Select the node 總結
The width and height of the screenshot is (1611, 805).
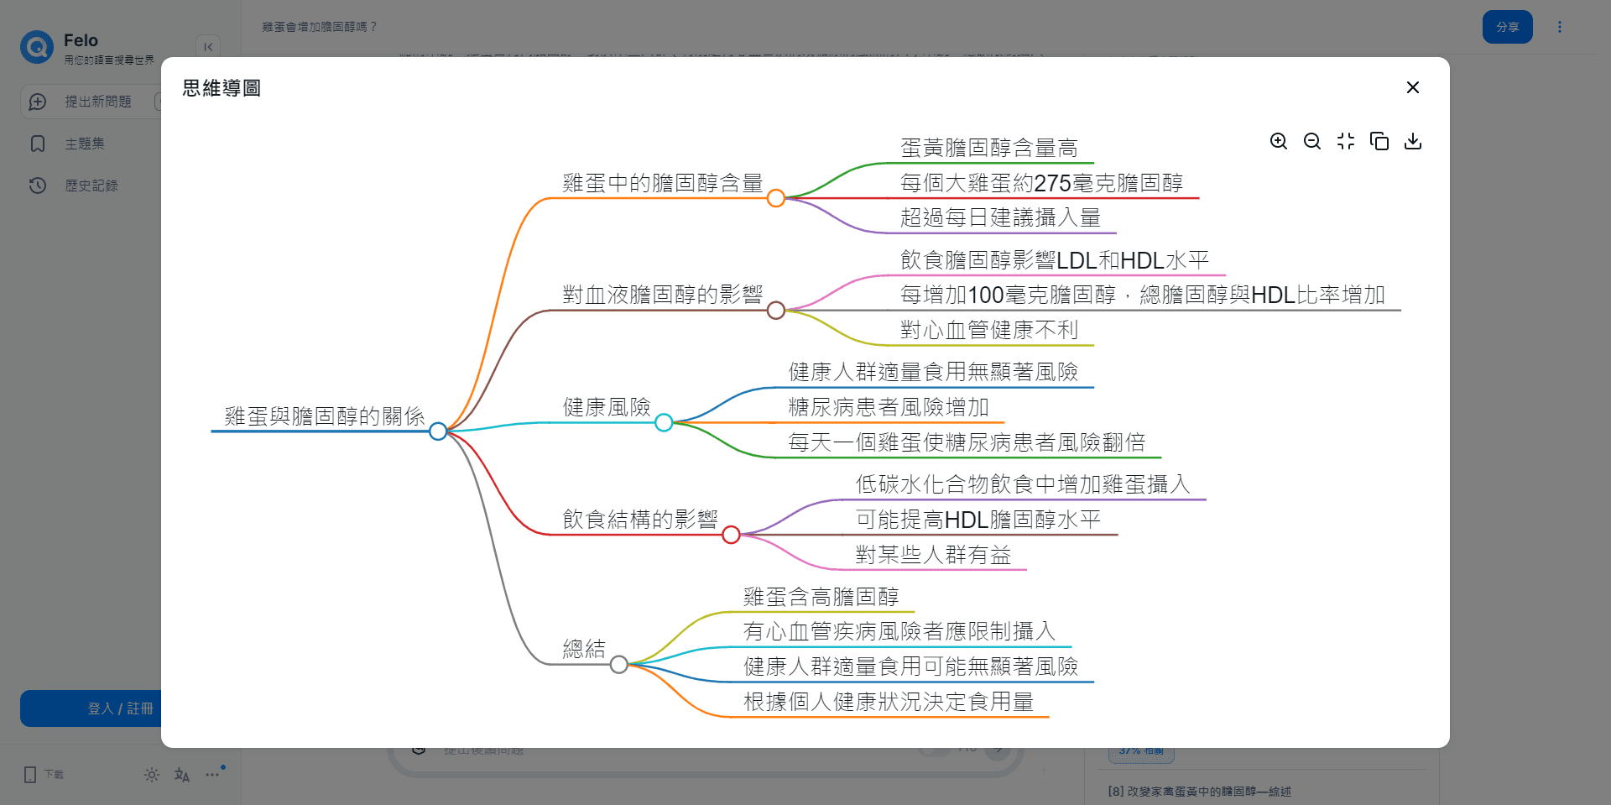584,649
